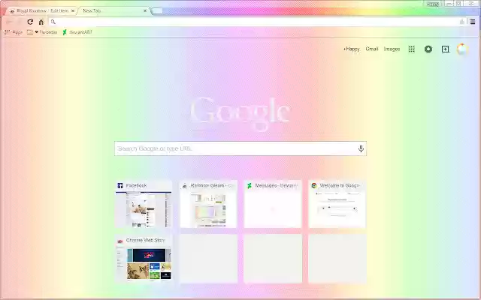Viewport: 481px width, 300px height.
Task: Open the Messages - DeviantArt thumbnail
Action: pyautogui.click(x=273, y=204)
